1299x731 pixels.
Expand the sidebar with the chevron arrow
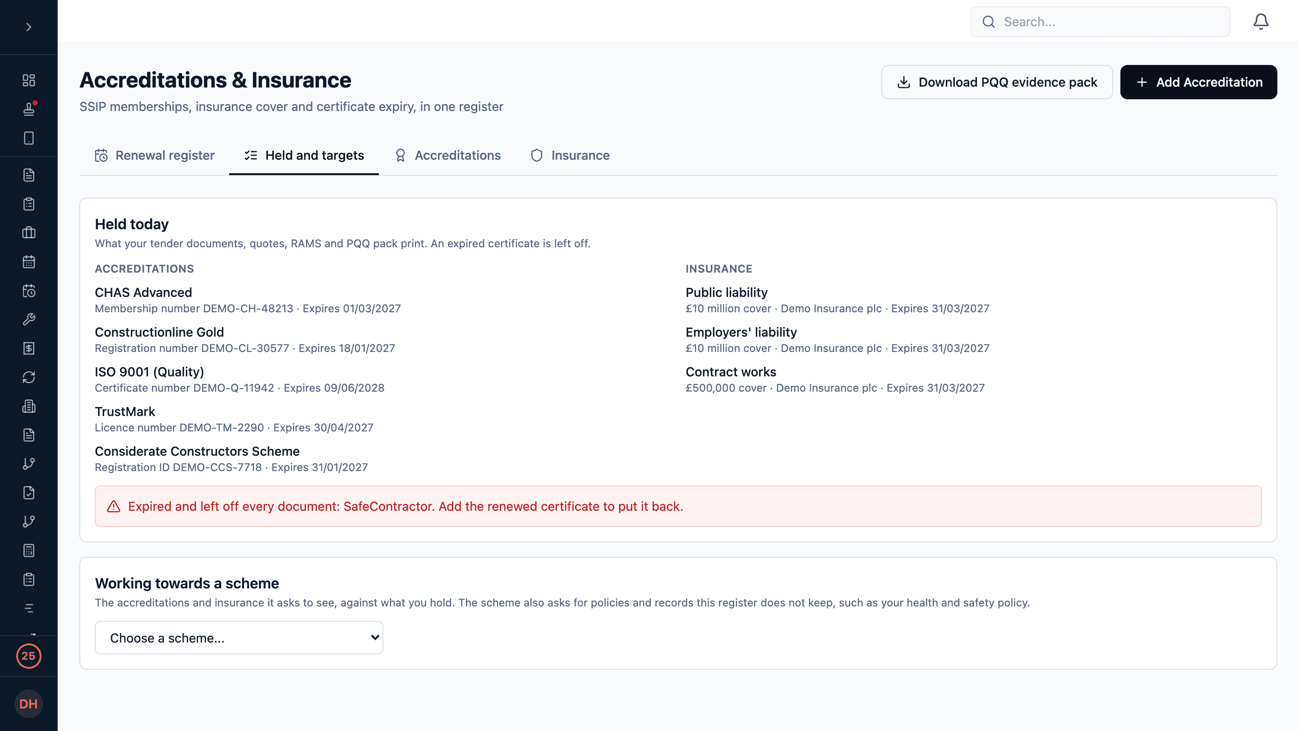click(x=29, y=27)
